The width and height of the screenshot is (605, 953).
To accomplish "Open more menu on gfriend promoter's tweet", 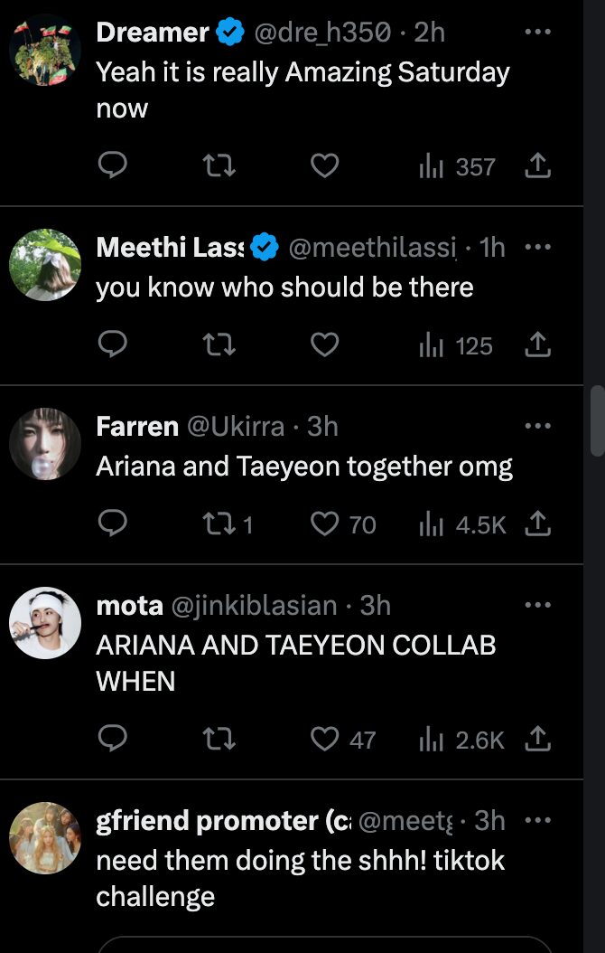I will pos(537,820).
